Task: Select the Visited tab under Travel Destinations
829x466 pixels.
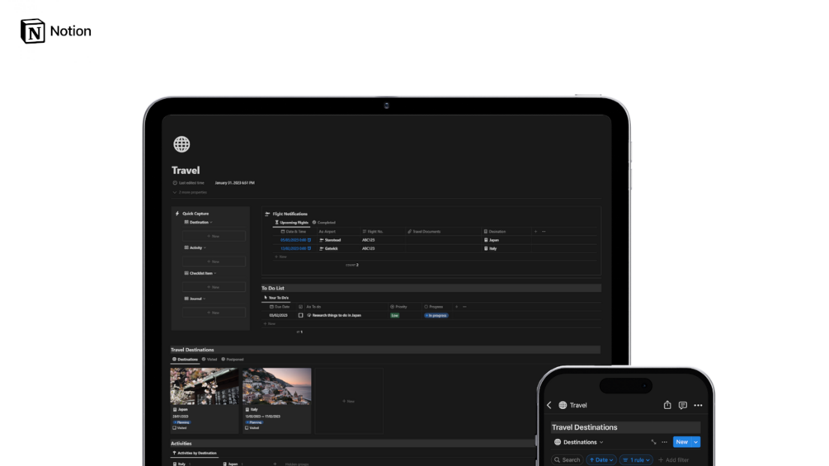Action: 210,360
